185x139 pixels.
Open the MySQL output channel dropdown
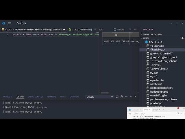(x=100, y=97)
